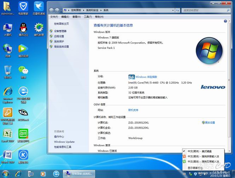Click 系统和安全 breadcrumb segment
Image resolution: width=235 pixels, height=178 pixels.
click(x=92, y=10)
